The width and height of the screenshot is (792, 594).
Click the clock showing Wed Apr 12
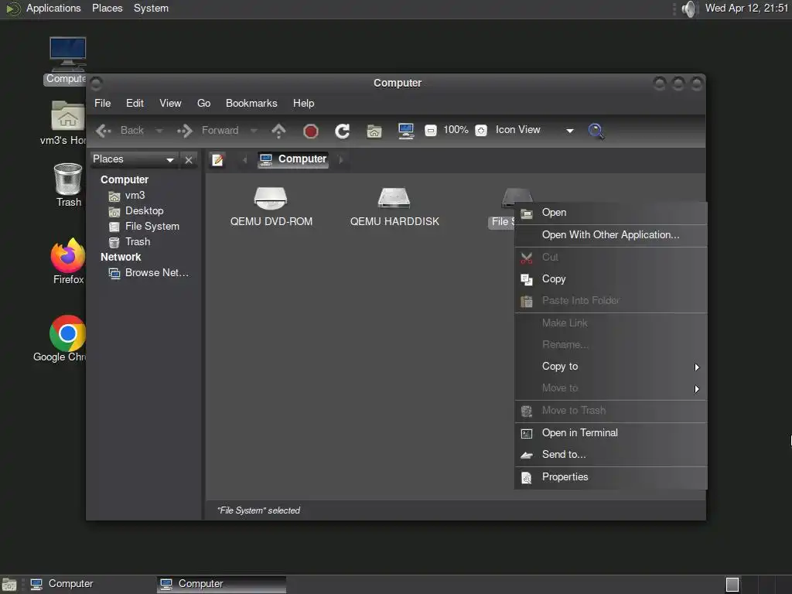pos(746,9)
